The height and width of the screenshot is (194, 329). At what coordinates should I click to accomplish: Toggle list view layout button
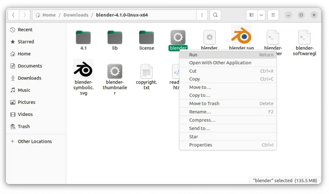[252, 15]
